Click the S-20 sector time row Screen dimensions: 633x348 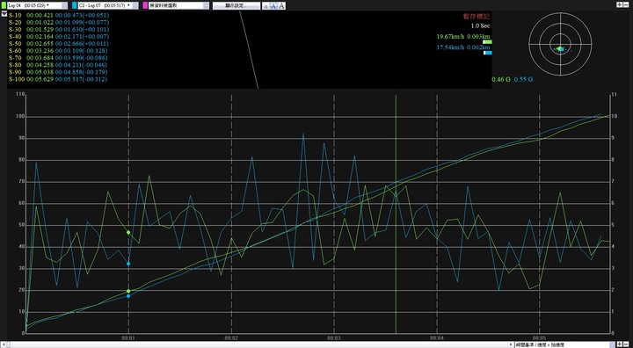click(x=59, y=23)
